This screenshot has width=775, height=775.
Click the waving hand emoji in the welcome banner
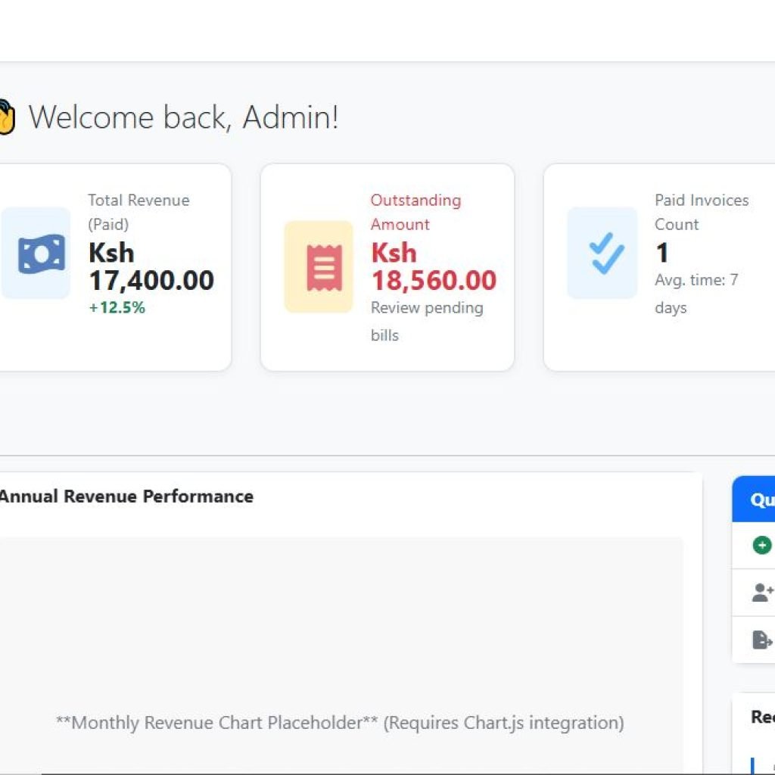tap(5, 116)
